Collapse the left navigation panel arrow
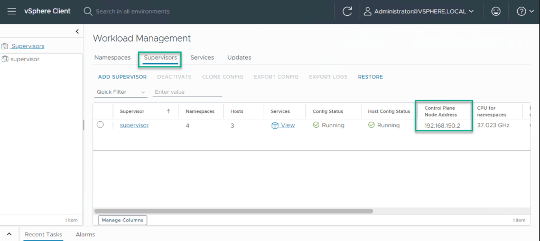Image resolution: width=540 pixels, height=241 pixels. 77,32
